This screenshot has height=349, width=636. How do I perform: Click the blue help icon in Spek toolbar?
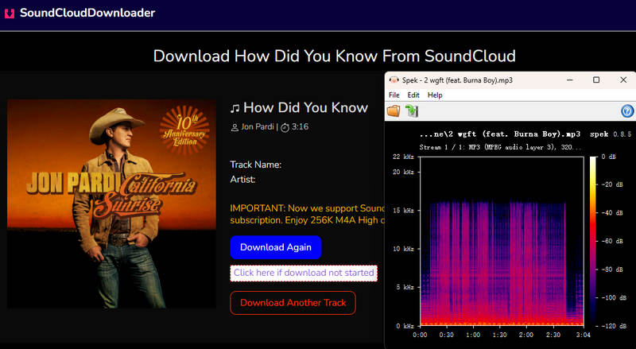pos(627,111)
